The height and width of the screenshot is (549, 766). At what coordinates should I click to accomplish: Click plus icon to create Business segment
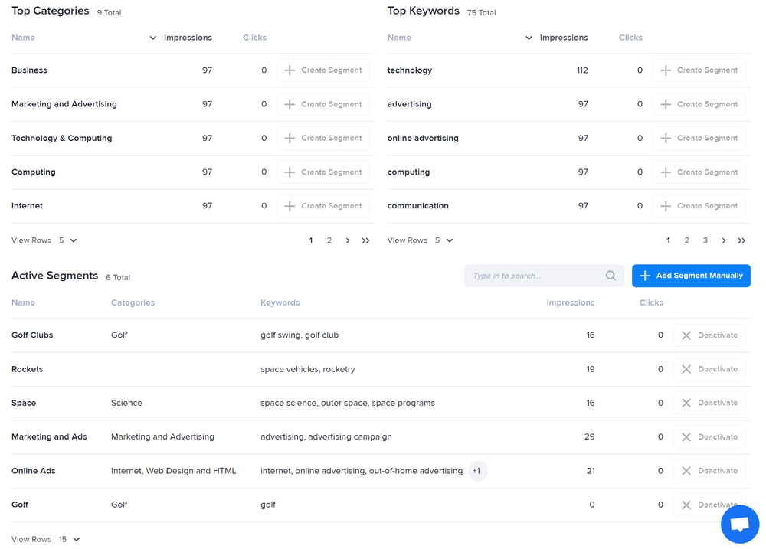pyautogui.click(x=290, y=70)
